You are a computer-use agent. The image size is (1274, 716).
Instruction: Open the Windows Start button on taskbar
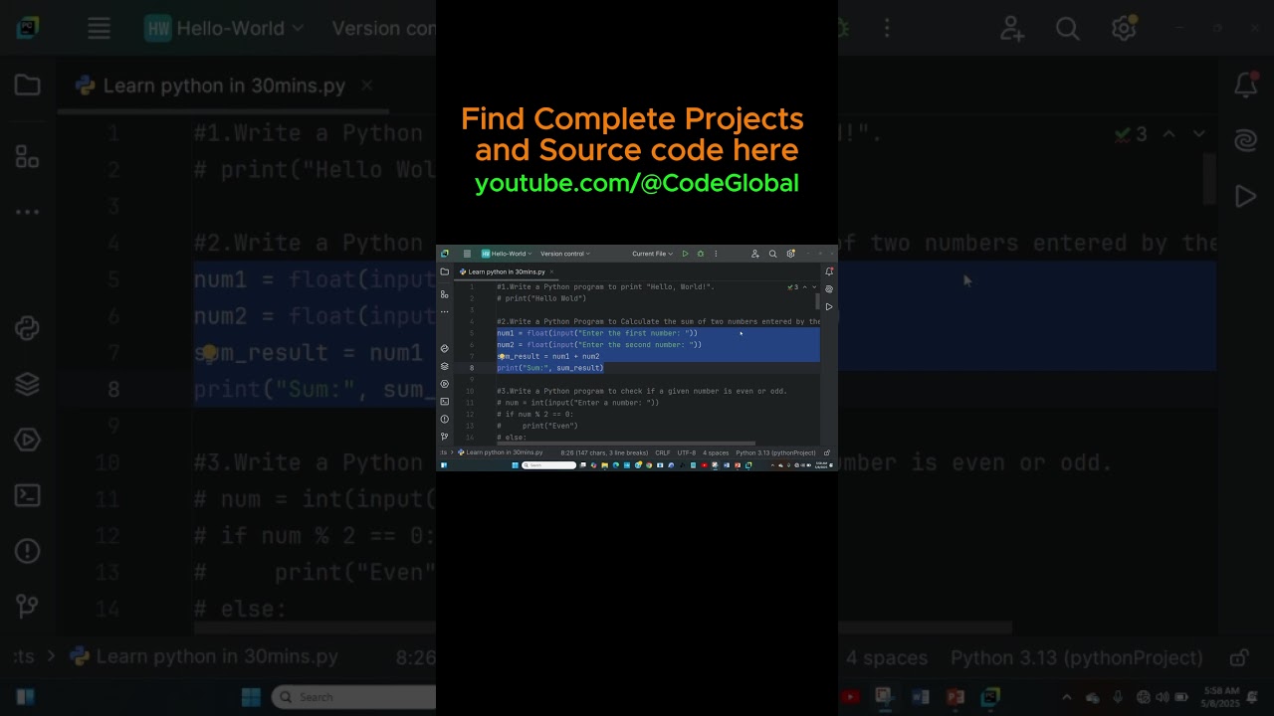[x=516, y=464]
